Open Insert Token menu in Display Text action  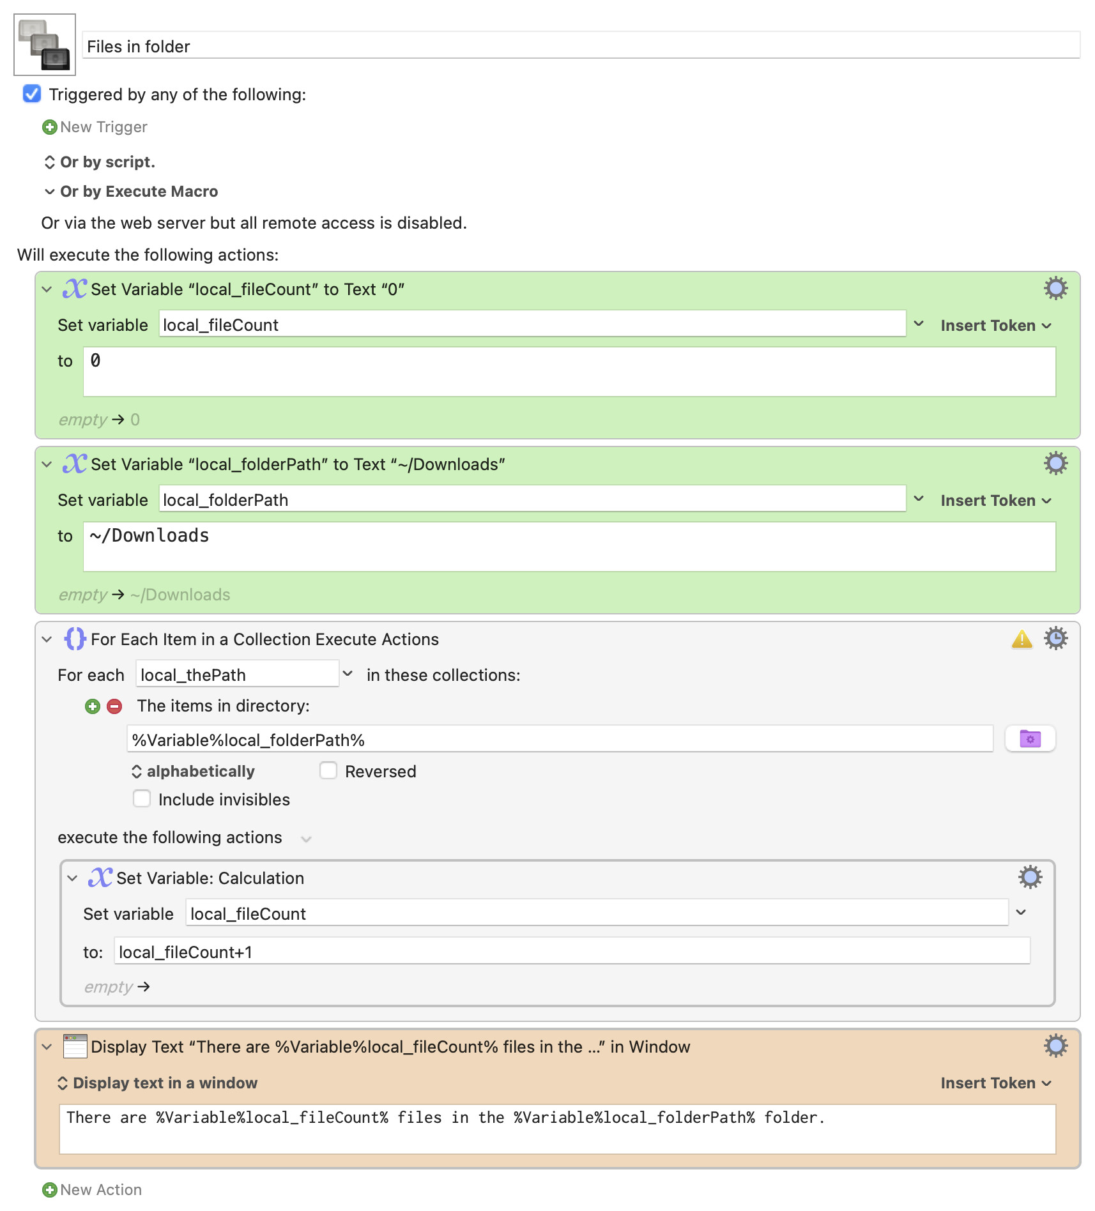tap(995, 1083)
